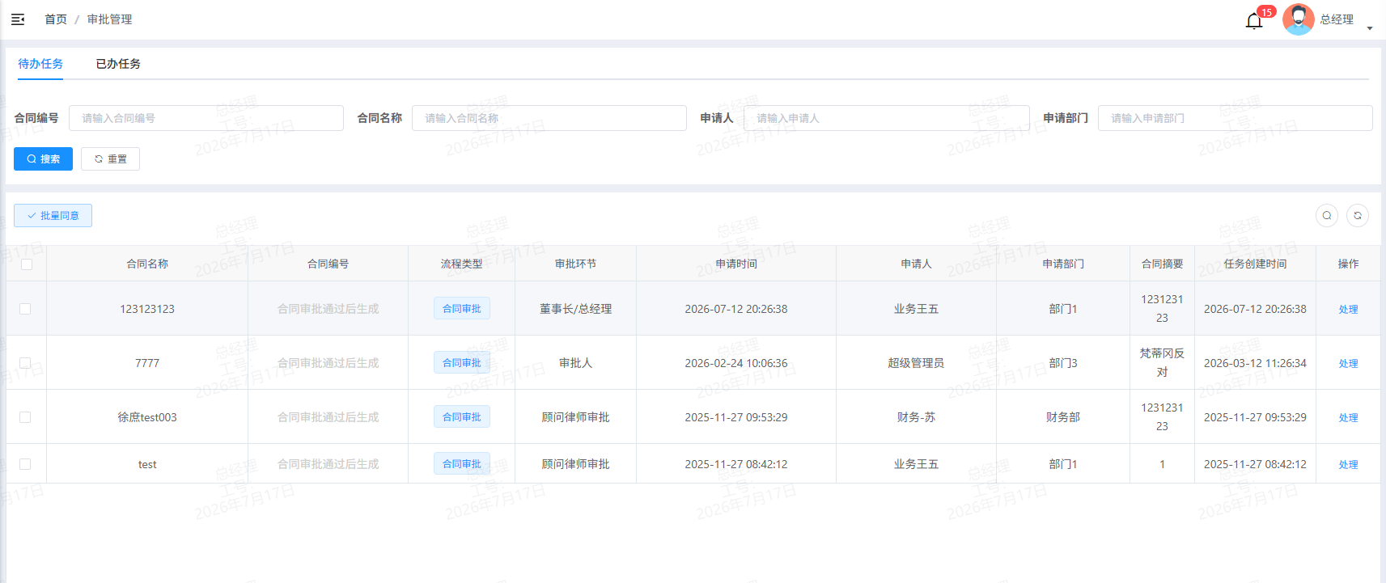Click 审批管理 breadcrumb
This screenshot has height=583, width=1386.
tap(109, 19)
